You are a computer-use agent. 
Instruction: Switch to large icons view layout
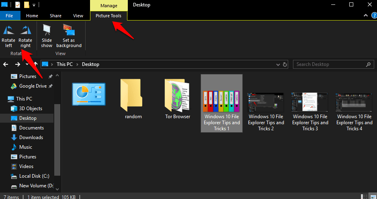click(373, 197)
